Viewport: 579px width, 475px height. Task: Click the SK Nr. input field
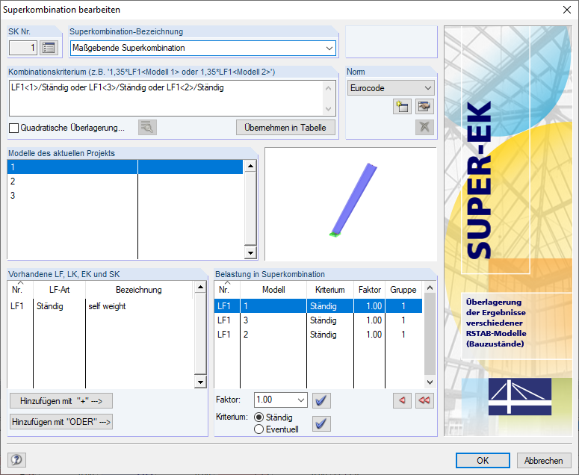coord(23,48)
